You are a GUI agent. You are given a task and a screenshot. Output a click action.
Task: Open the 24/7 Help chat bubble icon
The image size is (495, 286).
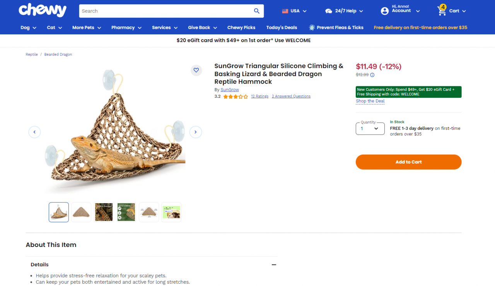point(328,11)
